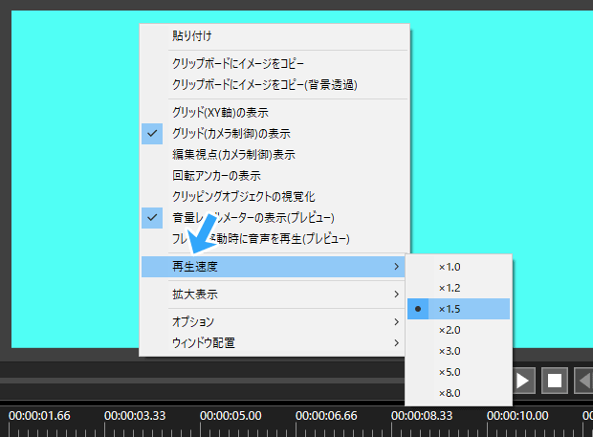Set playback speed to ×2.0
The width and height of the screenshot is (593, 437).
coord(458,330)
